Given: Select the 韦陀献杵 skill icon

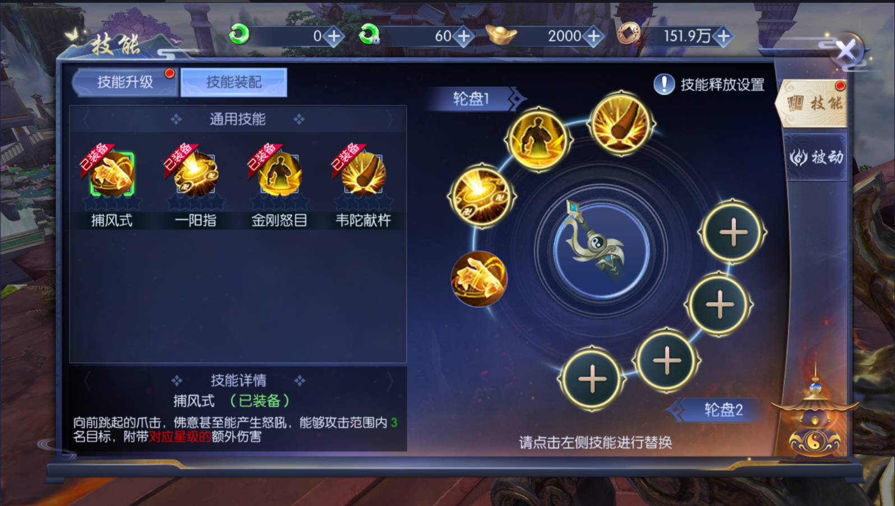Looking at the screenshot, I should point(363,174).
